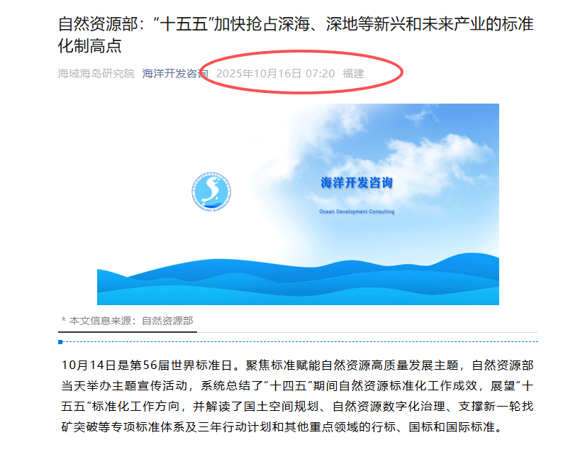Click the publish date 2025年10月16日 07:20

[x=275, y=74]
